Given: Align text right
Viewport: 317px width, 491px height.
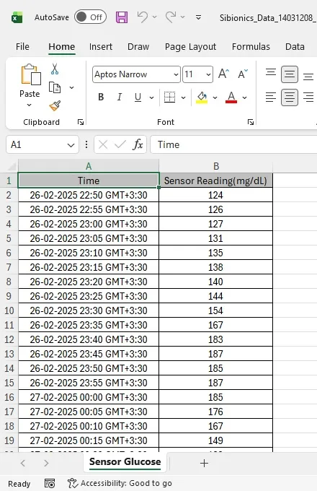Looking at the screenshot, I should pyautogui.click(x=308, y=97).
